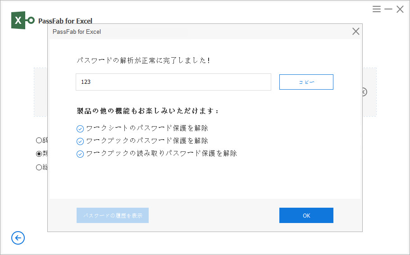This screenshot has width=410, height=255.
Task: Click the OK button
Action: point(306,215)
